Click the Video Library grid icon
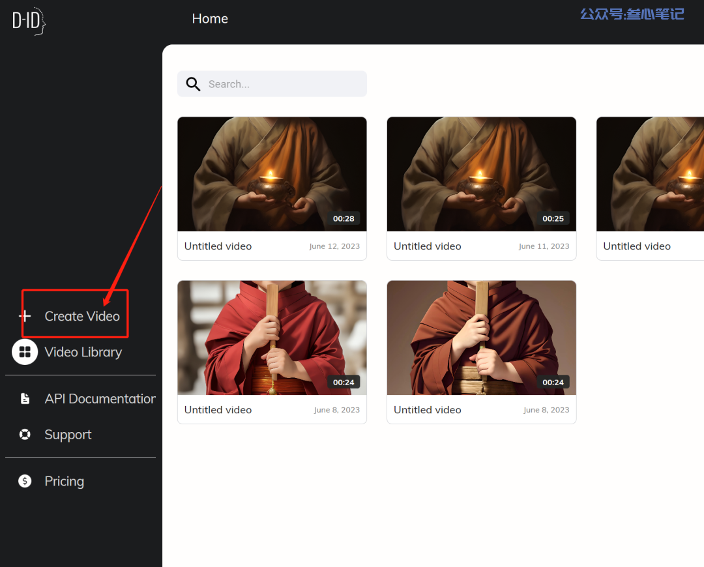Image resolution: width=704 pixels, height=567 pixels. 25,352
